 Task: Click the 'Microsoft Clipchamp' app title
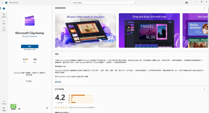30,33
